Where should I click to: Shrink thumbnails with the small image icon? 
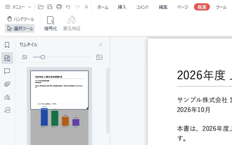[25, 57]
